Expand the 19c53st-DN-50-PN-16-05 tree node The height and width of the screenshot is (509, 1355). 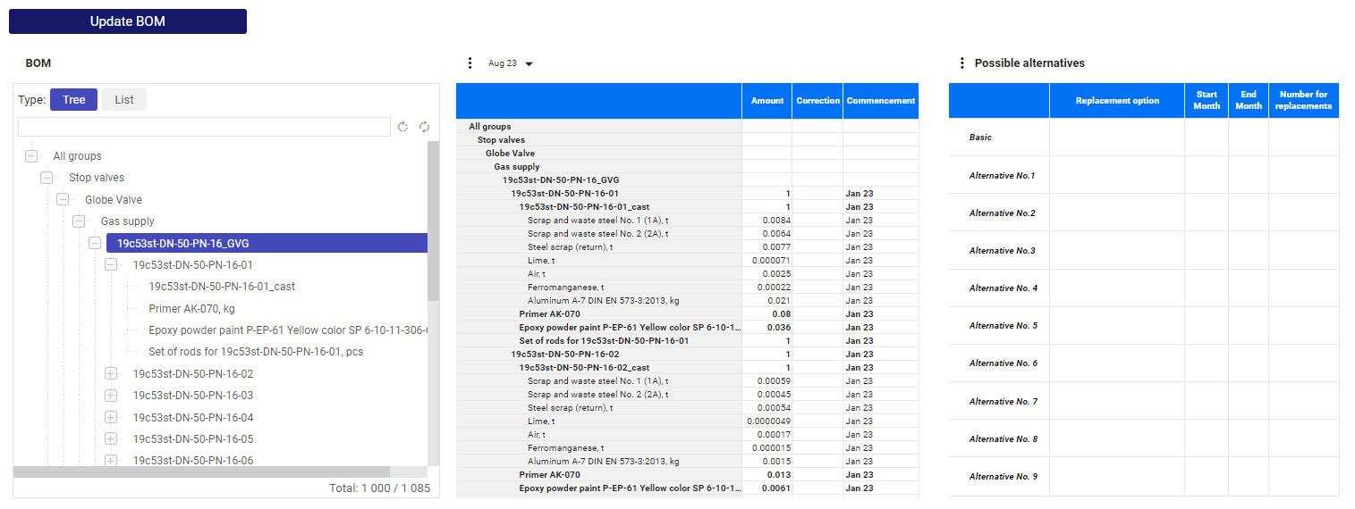coord(111,439)
